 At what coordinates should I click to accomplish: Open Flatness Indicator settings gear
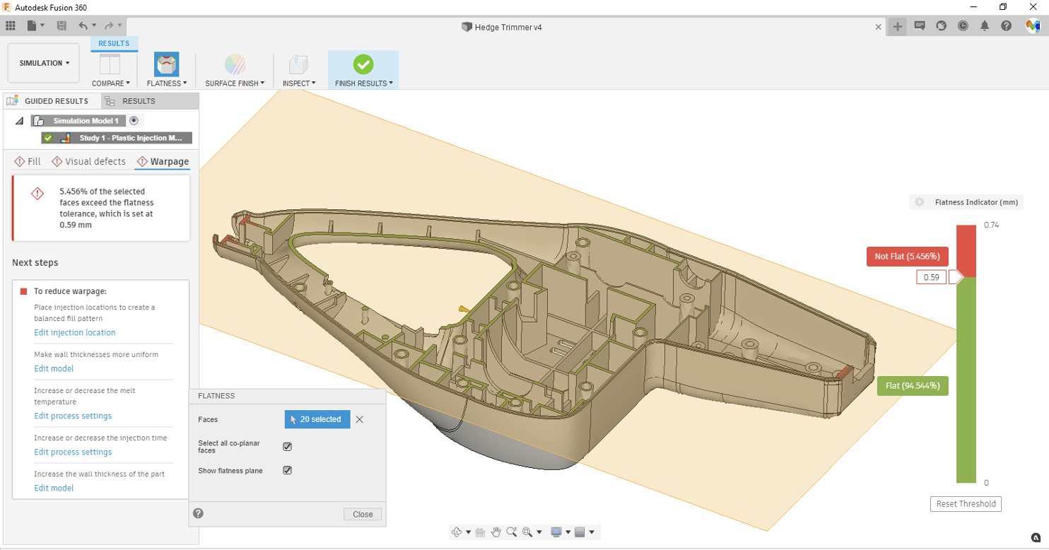coord(919,202)
